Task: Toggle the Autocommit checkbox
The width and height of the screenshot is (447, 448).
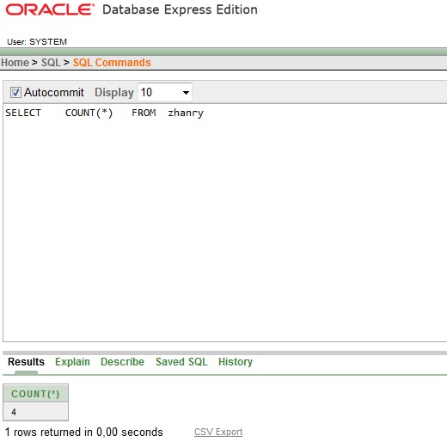Action: tap(15, 93)
